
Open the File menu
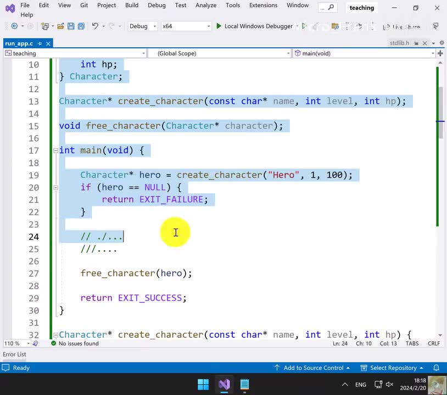click(25, 5)
